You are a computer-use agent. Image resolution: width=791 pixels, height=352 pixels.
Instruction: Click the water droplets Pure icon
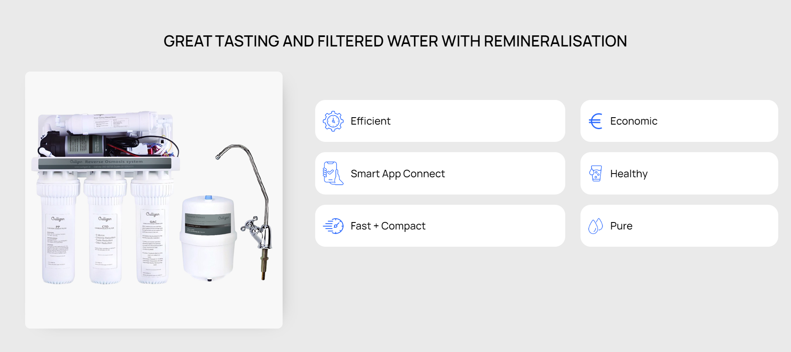(595, 226)
